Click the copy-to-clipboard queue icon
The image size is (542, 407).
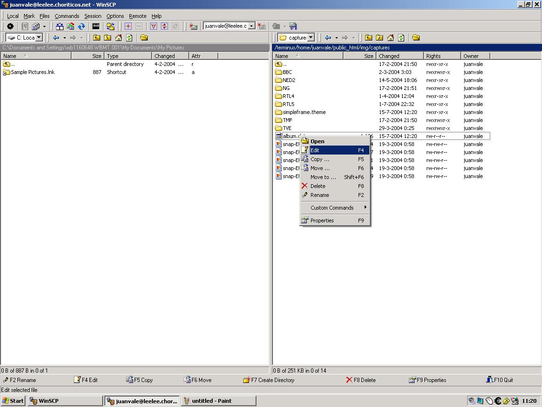[36, 26]
